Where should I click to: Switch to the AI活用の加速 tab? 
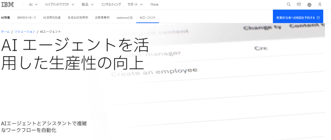tap(52, 17)
